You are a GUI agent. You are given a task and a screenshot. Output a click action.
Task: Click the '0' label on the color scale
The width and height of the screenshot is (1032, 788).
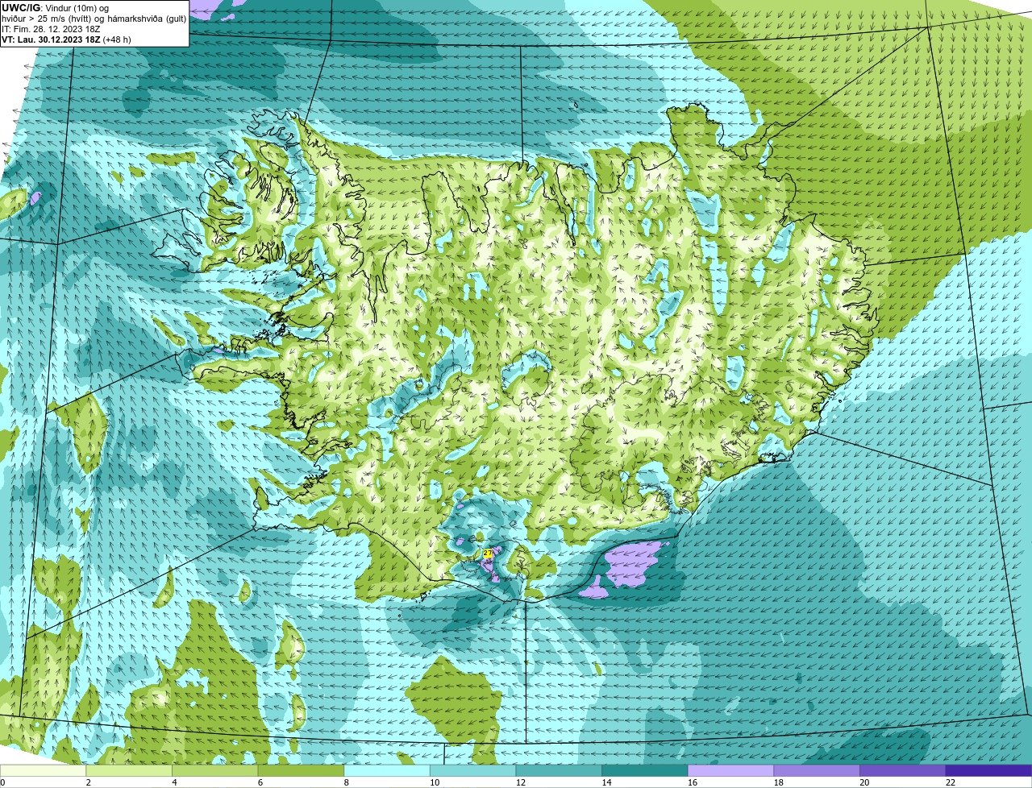tap(2, 782)
